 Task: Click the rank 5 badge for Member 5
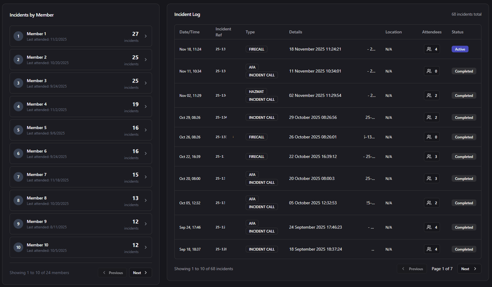(x=18, y=130)
